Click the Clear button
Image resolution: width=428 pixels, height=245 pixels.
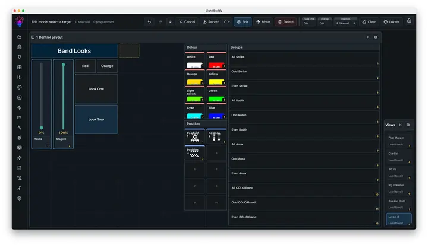[369, 22]
